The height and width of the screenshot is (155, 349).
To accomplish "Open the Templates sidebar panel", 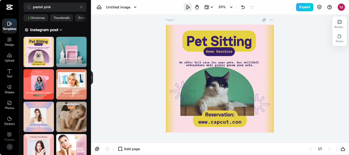I will click(10, 26).
